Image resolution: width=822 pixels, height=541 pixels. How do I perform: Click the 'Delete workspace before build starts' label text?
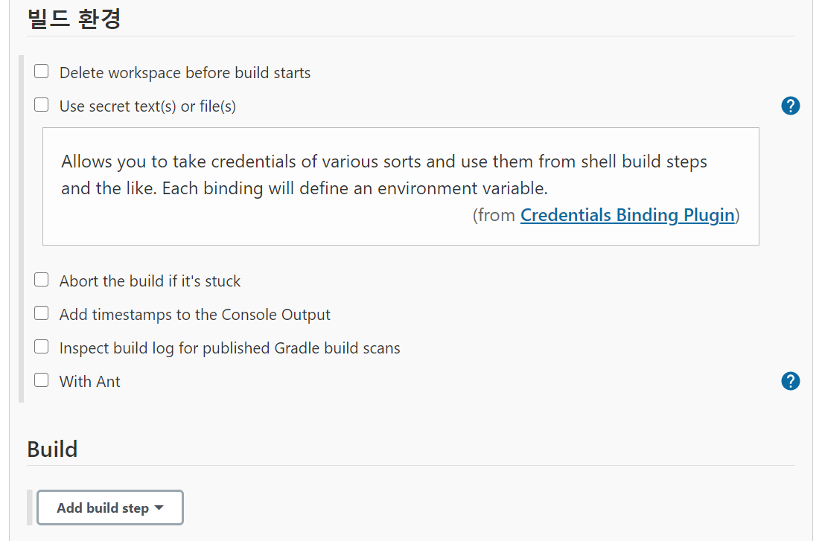(x=185, y=73)
